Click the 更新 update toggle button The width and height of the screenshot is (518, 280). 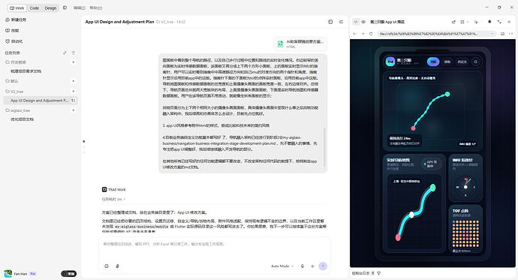click(69, 274)
